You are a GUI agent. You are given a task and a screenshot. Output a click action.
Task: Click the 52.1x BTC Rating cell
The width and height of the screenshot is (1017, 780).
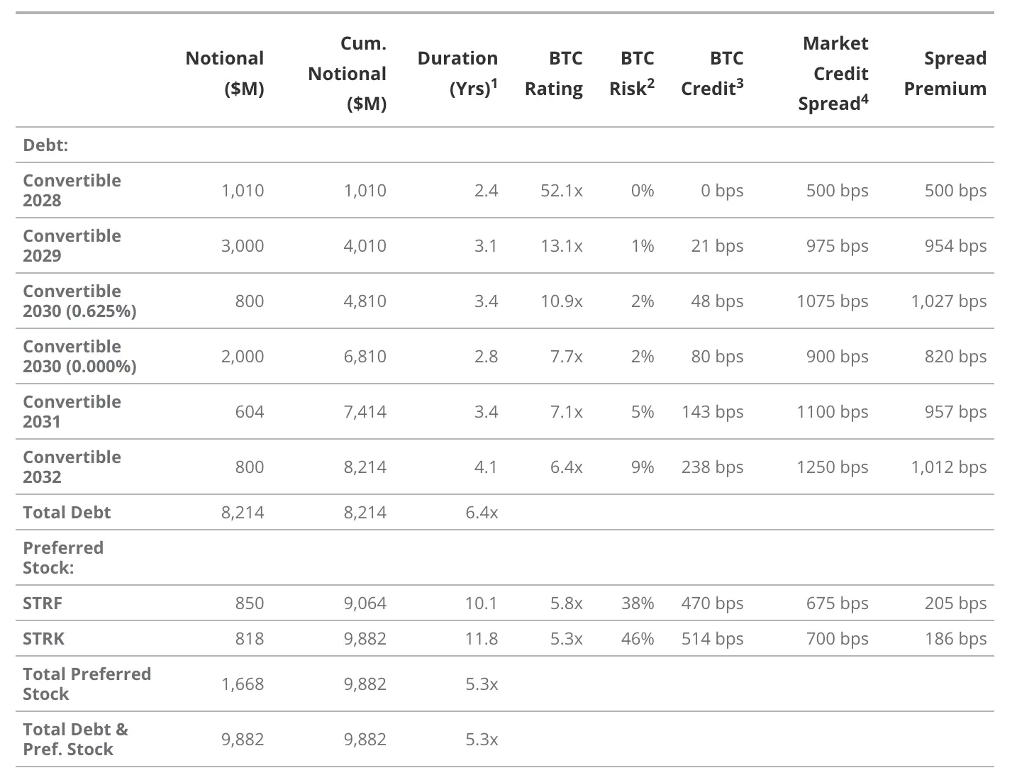click(561, 190)
